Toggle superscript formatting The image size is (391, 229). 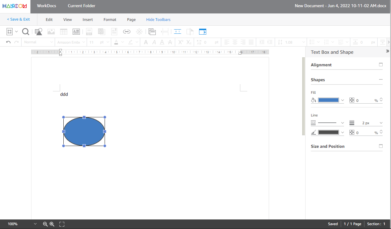pos(181,42)
